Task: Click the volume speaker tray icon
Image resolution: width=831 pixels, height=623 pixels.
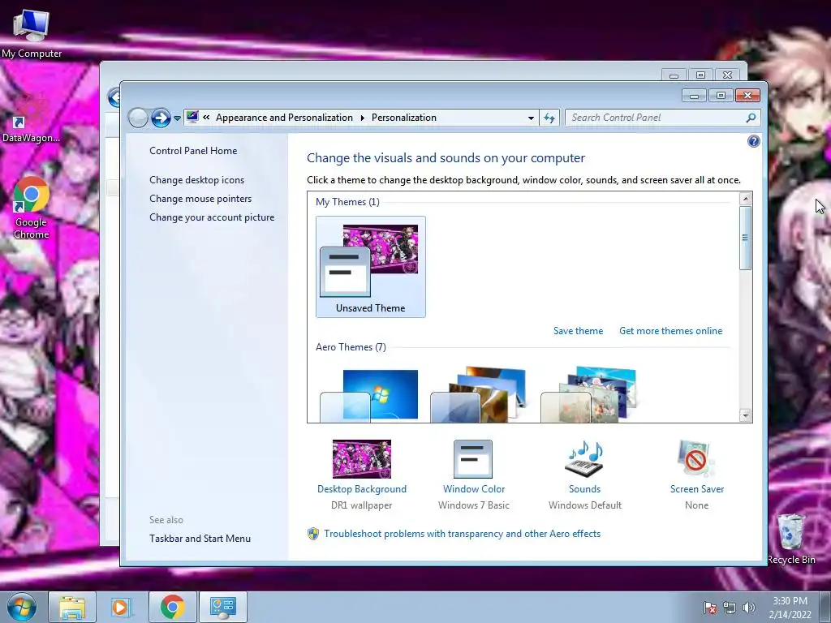Action: 748,608
